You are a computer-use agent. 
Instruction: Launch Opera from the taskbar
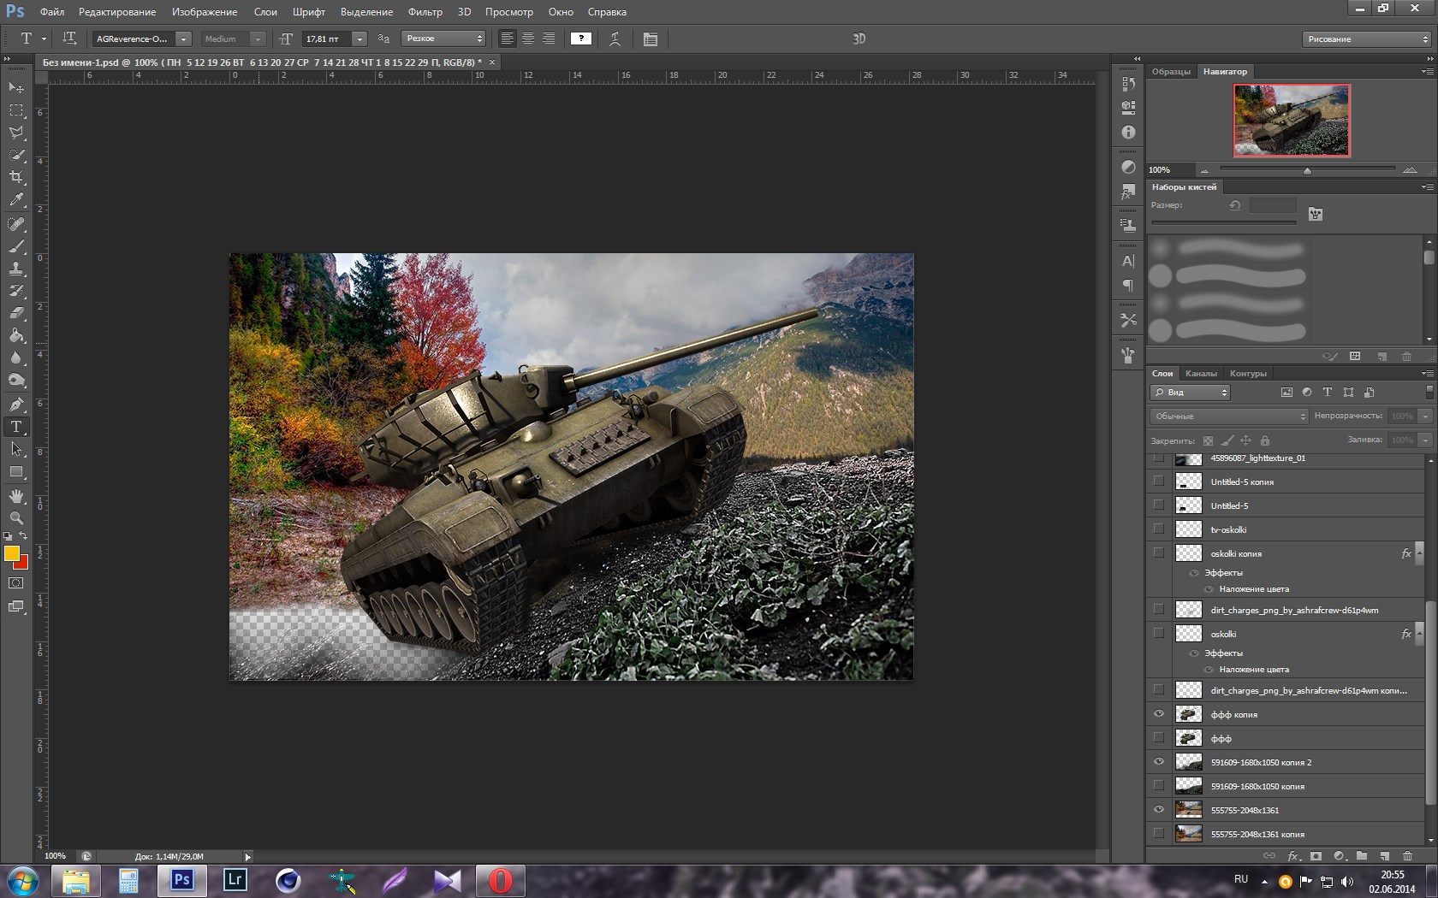click(500, 880)
